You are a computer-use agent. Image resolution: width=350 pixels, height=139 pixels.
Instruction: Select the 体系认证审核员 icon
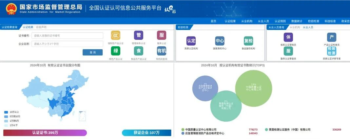(288, 37)
